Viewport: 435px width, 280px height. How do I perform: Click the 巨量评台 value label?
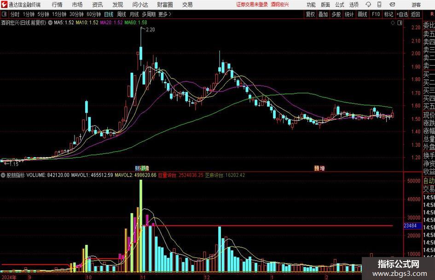tap(180, 175)
